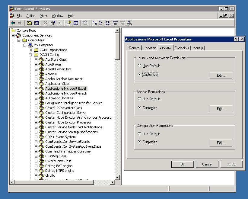
Task: Expand the COM+ Applications folder
Action: [x=30, y=50]
